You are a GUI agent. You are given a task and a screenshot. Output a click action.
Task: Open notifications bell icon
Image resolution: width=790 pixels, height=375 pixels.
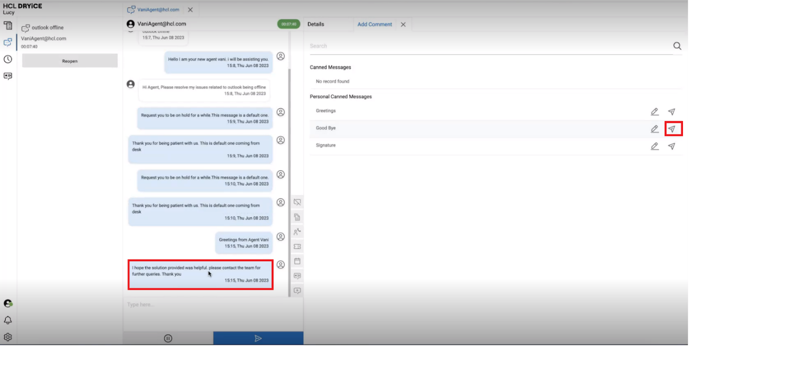coord(8,320)
